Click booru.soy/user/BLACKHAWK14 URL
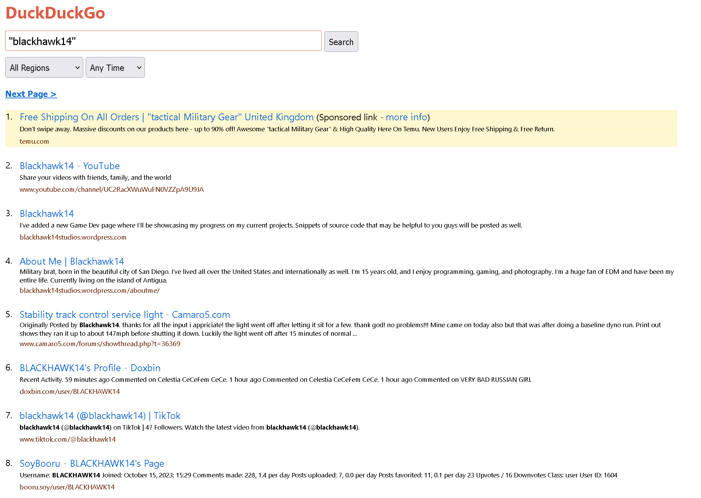Screen dimensions: 701x498 pyautogui.click(x=67, y=487)
